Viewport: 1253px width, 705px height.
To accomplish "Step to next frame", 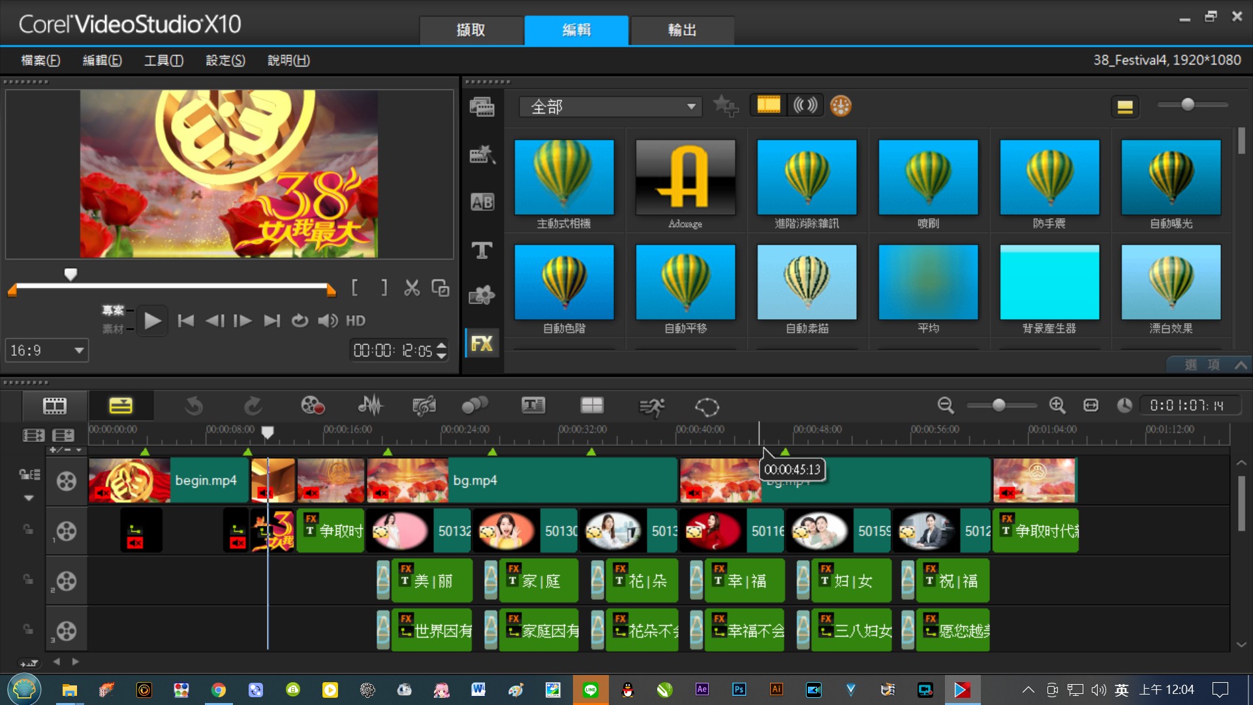I will (243, 321).
